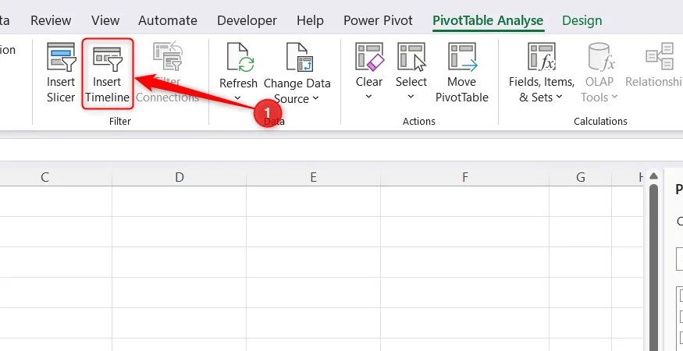683x351 pixels.
Task: Open the Power Pivot tab
Action: 378,20
